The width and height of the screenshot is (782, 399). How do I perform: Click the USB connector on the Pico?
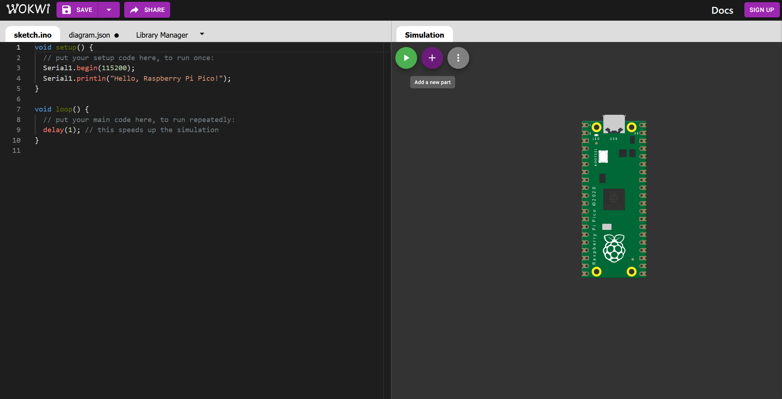614,124
